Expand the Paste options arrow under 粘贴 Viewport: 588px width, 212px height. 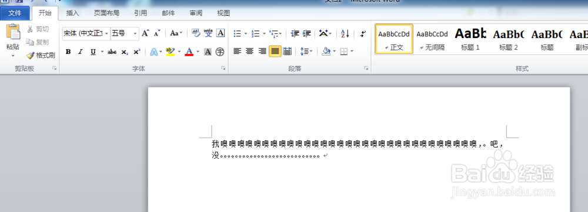point(13,56)
